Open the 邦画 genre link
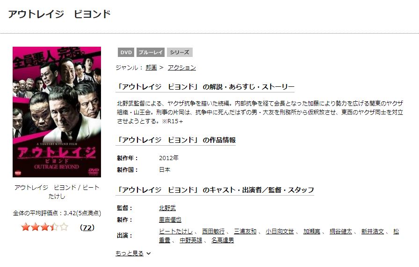This screenshot has height=267, width=419. (x=151, y=68)
